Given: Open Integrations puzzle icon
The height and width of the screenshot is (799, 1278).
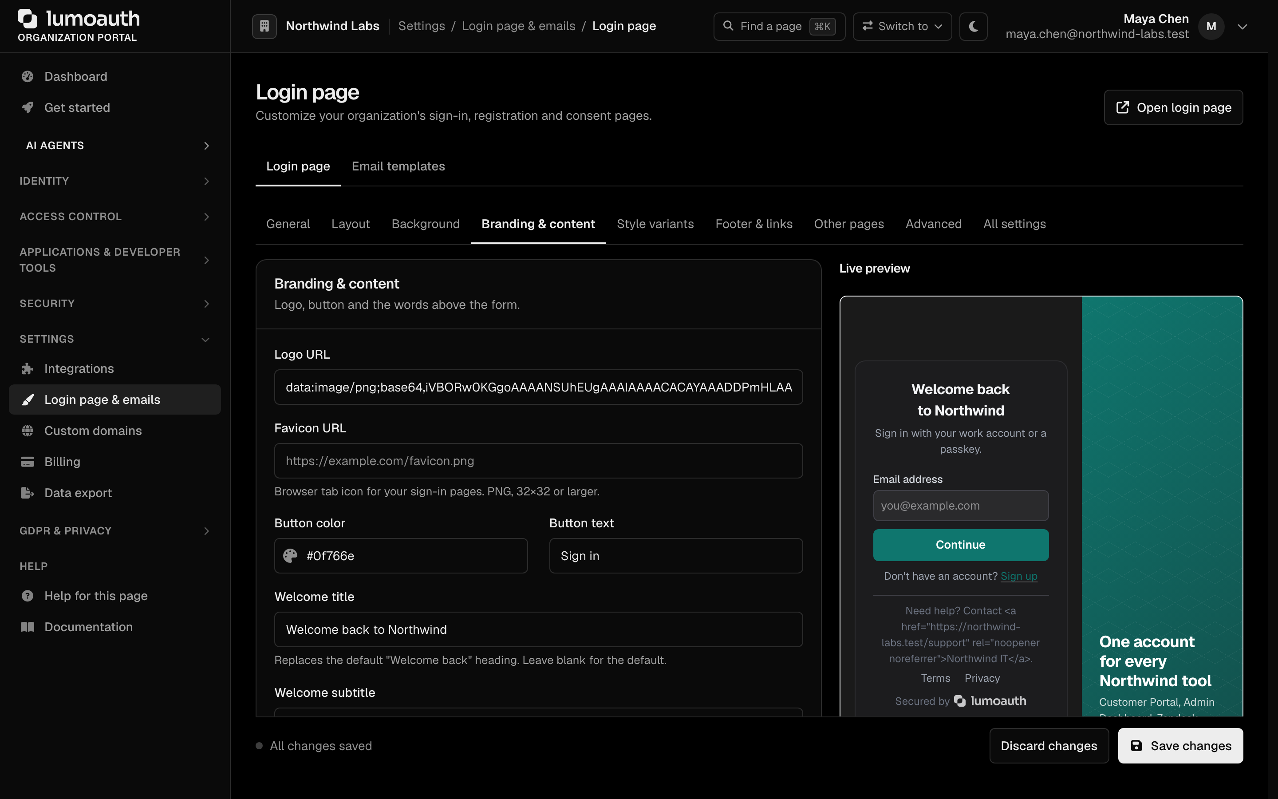Looking at the screenshot, I should [28, 369].
